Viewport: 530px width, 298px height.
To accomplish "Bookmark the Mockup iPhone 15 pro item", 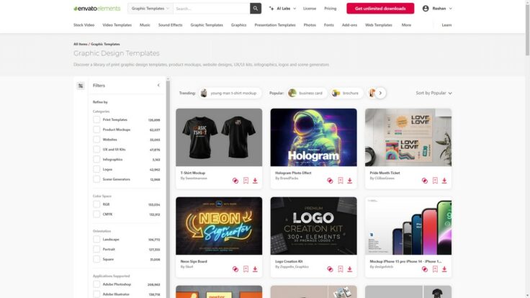I will [x=435, y=269].
